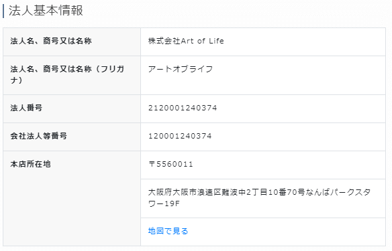This screenshot has width=392, height=251.
Task: Click 株式会社 prefix in the company name
Action: point(164,41)
